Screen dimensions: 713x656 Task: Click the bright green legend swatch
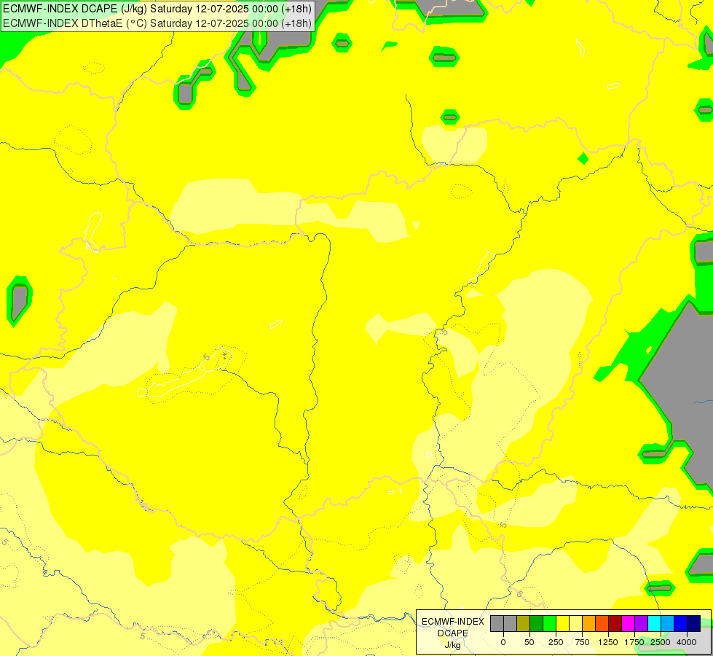(549, 623)
